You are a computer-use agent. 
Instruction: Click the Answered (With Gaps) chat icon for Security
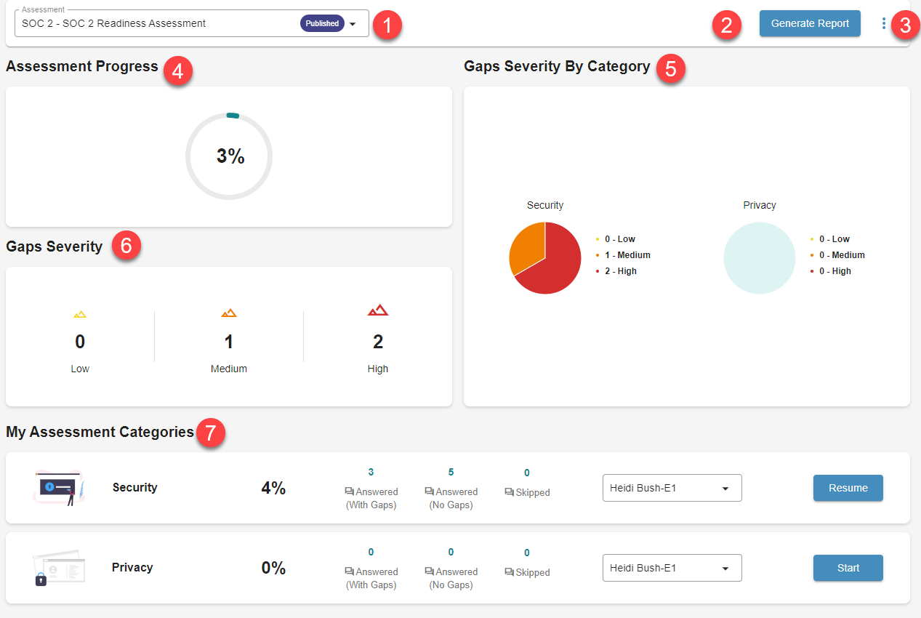[x=348, y=492]
